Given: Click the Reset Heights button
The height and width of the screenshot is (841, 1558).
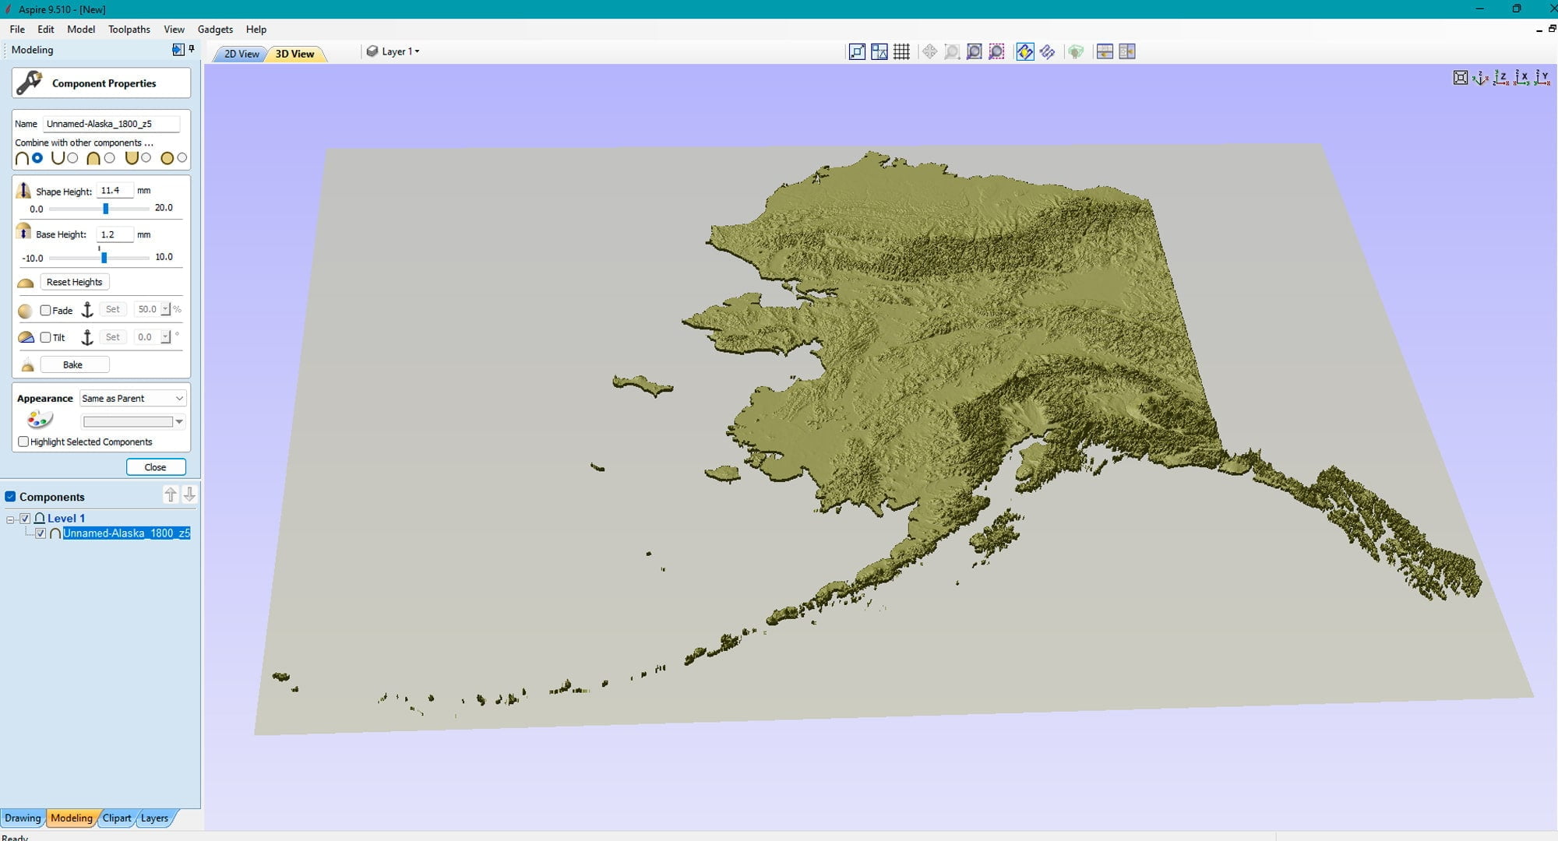Looking at the screenshot, I should click(74, 282).
